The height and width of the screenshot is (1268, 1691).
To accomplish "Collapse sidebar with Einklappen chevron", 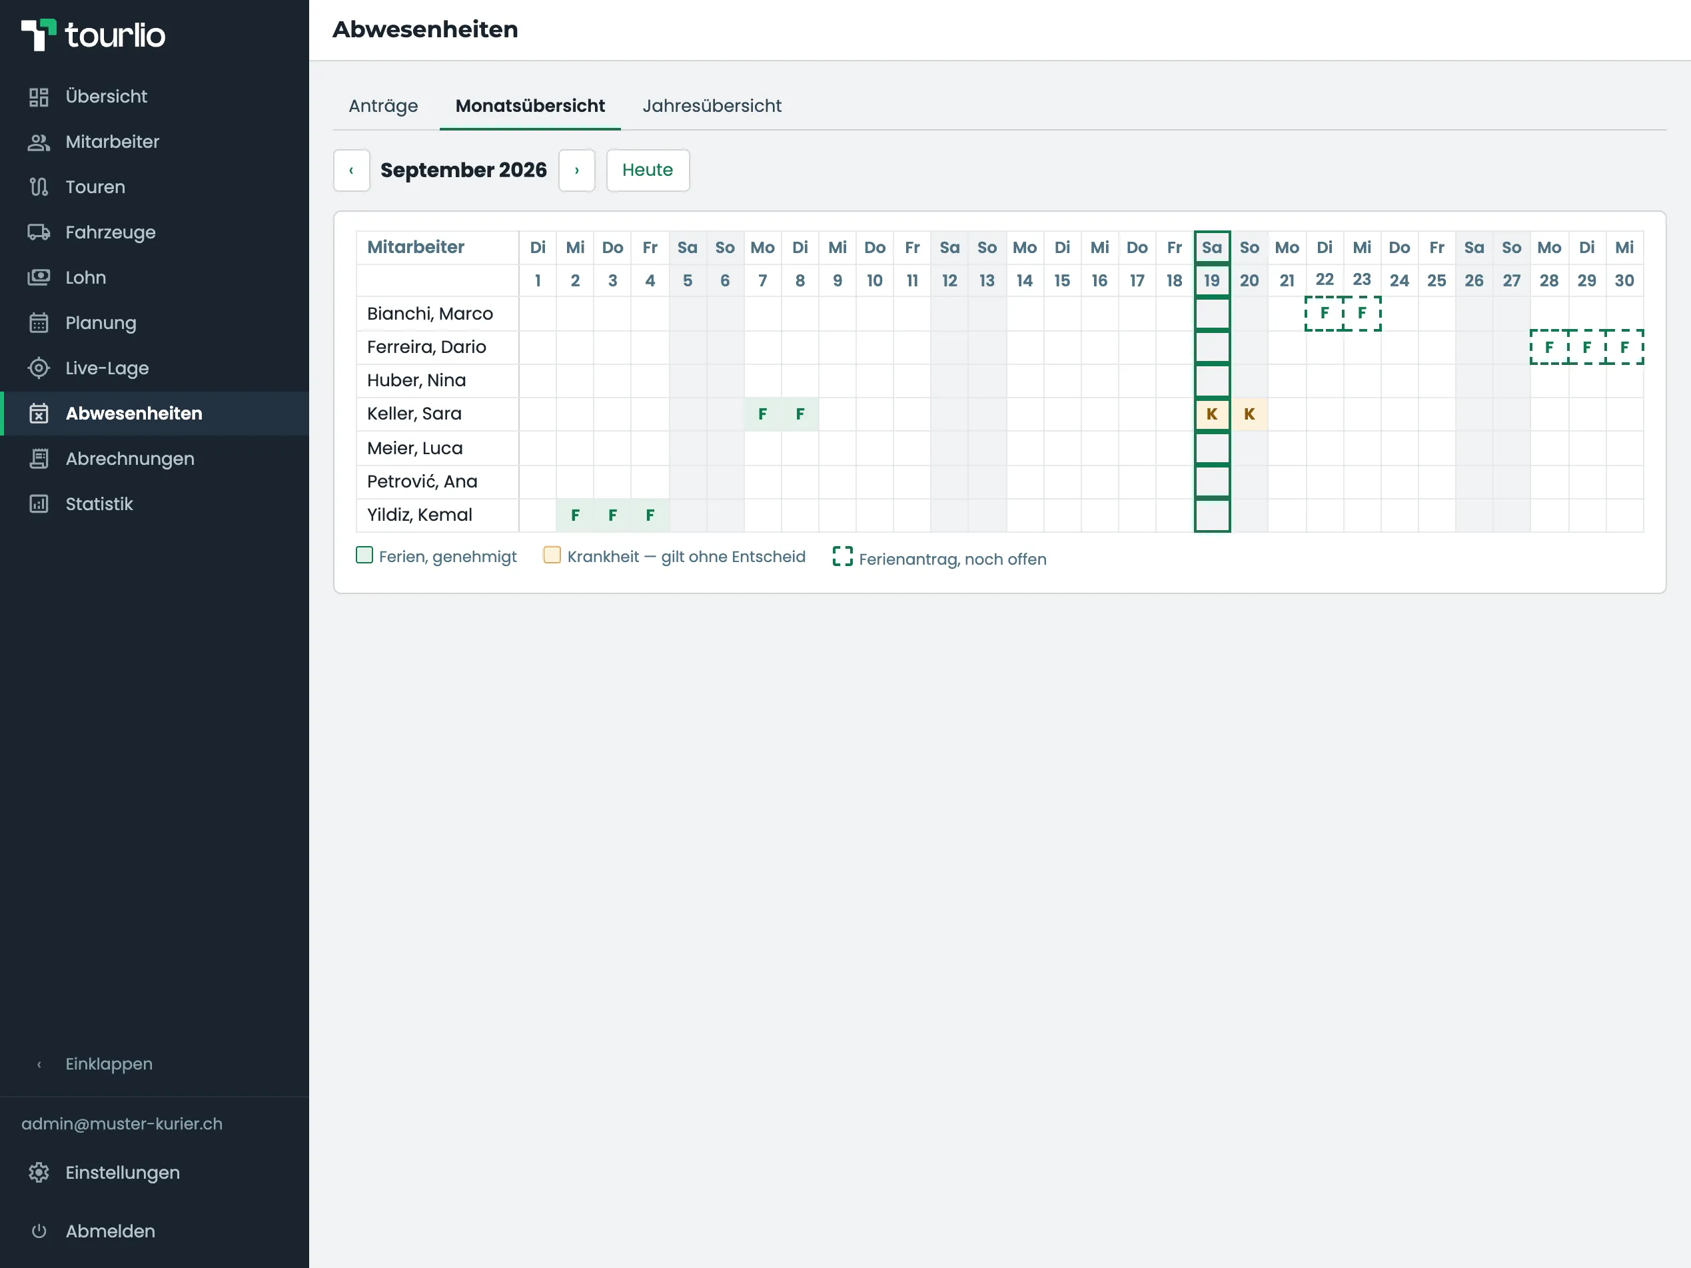I will 39,1064.
